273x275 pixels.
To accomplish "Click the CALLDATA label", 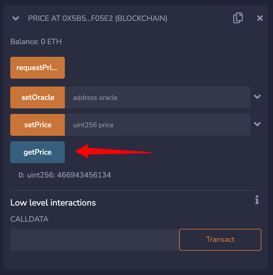I will (x=29, y=219).
